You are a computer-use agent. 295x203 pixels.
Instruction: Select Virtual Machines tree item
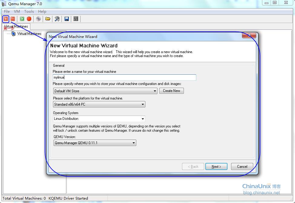pos(29,34)
